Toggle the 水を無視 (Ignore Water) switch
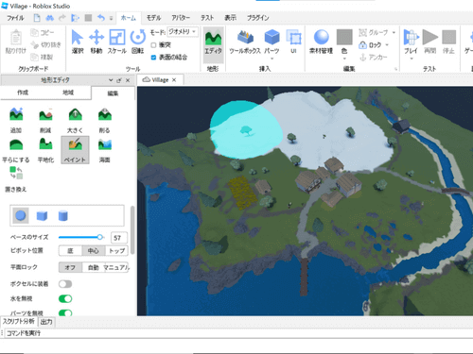This screenshot has width=473, height=354. coord(65,298)
